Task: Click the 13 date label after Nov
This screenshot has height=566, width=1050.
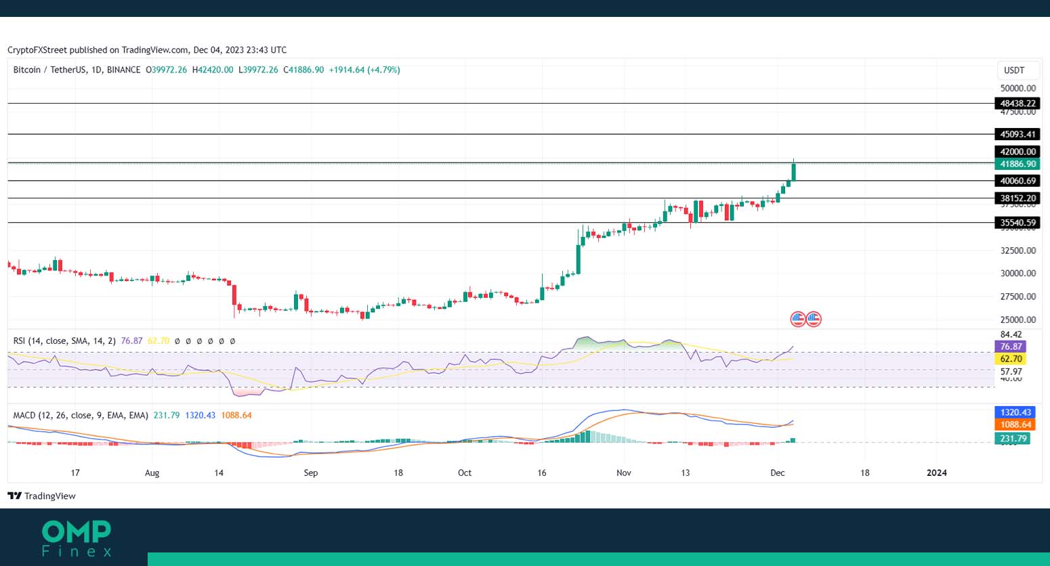Action: point(686,473)
